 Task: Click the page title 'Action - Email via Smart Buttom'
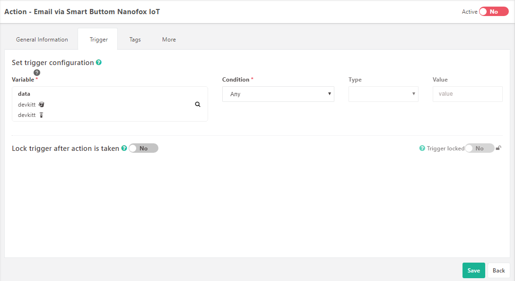click(82, 12)
